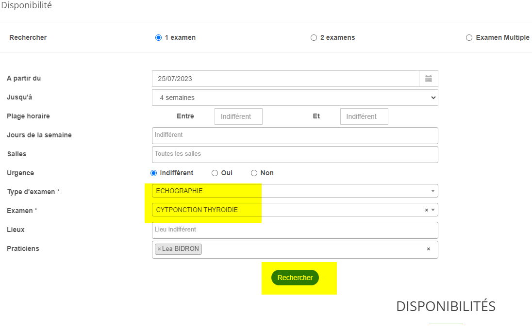
Task: Set Urgence to Indifférent
Action: point(154,173)
